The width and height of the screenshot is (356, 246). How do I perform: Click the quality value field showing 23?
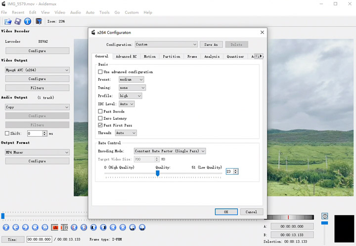pos(229,171)
